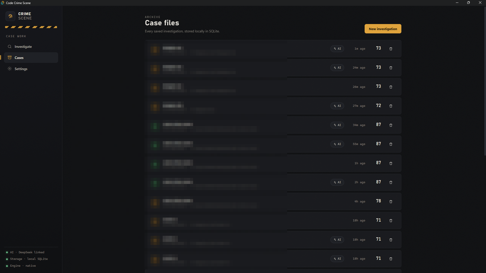The width and height of the screenshot is (486, 273).
Task: Click the Code Crime Scene title bar icon
Action: pyautogui.click(x=3, y=3)
